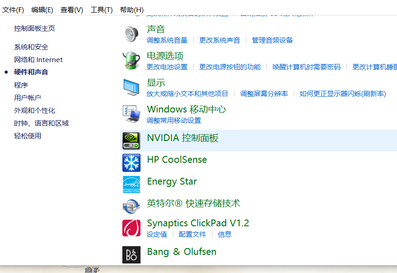Open NVIDIA 控制面板 heading
The height and width of the screenshot is (273, 397).
(182, 138)
